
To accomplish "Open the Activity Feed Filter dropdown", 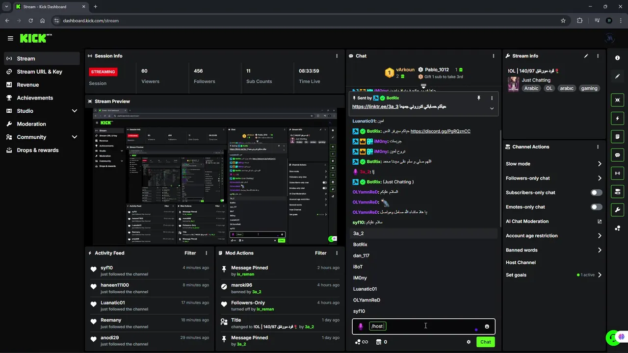I will tap(190, 253).
